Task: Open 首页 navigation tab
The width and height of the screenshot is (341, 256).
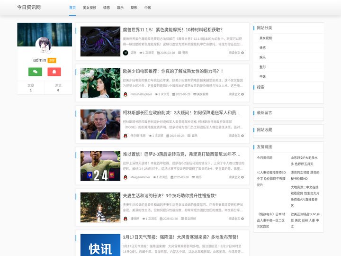Action: pos(72,8)
